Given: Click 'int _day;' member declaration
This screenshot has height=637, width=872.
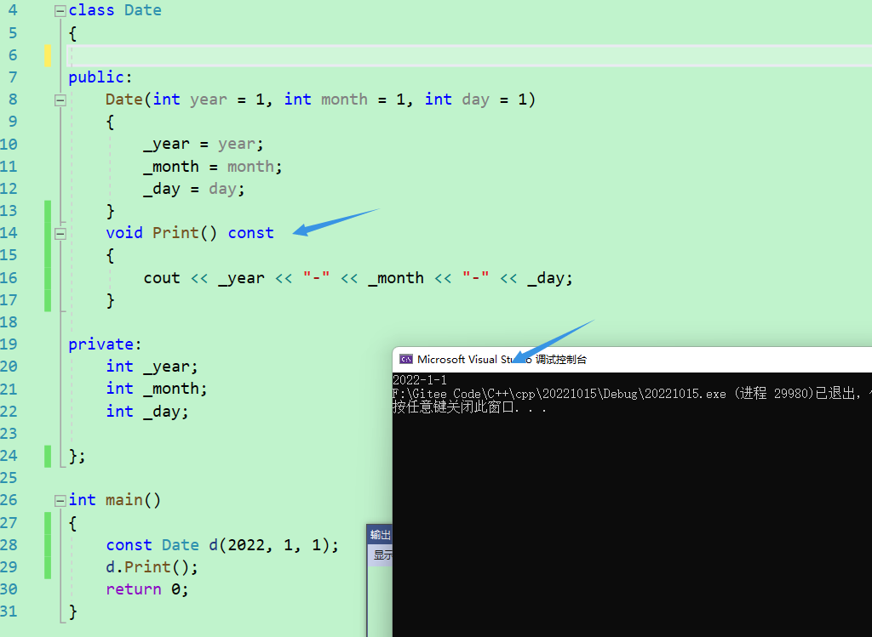Looking at the screenshot, I should (x=146, y=412).
